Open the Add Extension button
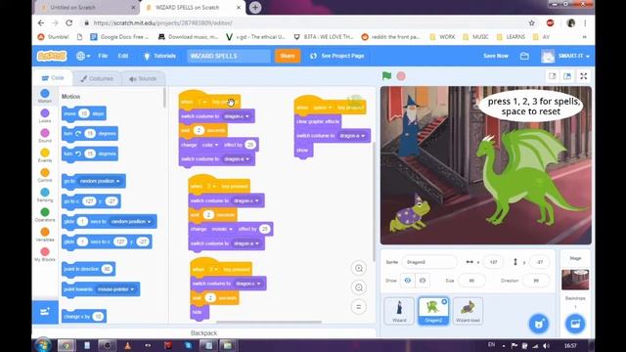The image size is (626, 352). pos(45,312)
